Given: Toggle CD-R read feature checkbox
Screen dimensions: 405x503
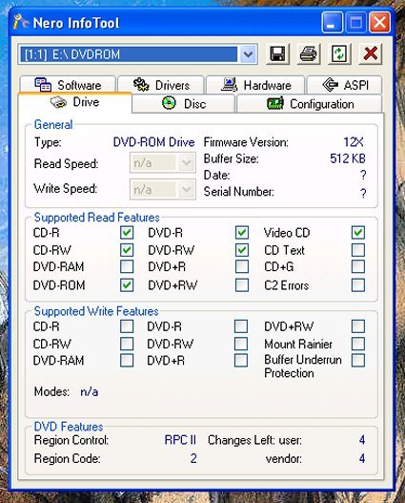Looking at the screenshot, I should tap(127, 233).
